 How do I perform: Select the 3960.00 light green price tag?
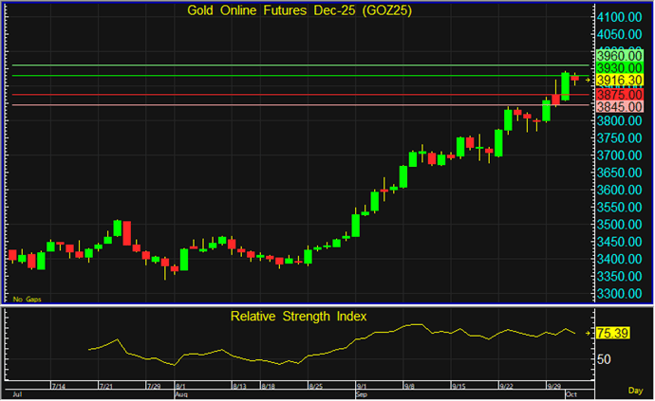pos(620,56)
